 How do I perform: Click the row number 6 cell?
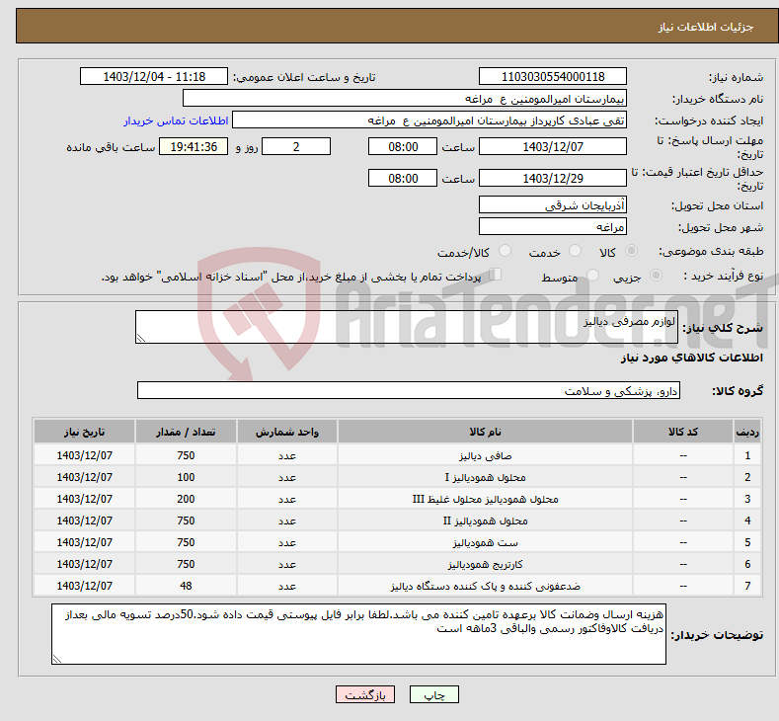click(x=747, y=565)
